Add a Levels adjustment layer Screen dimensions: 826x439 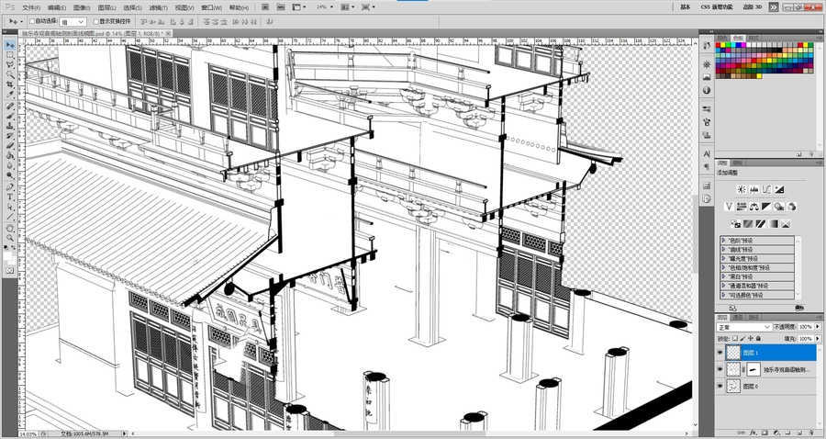click(753, 189)
